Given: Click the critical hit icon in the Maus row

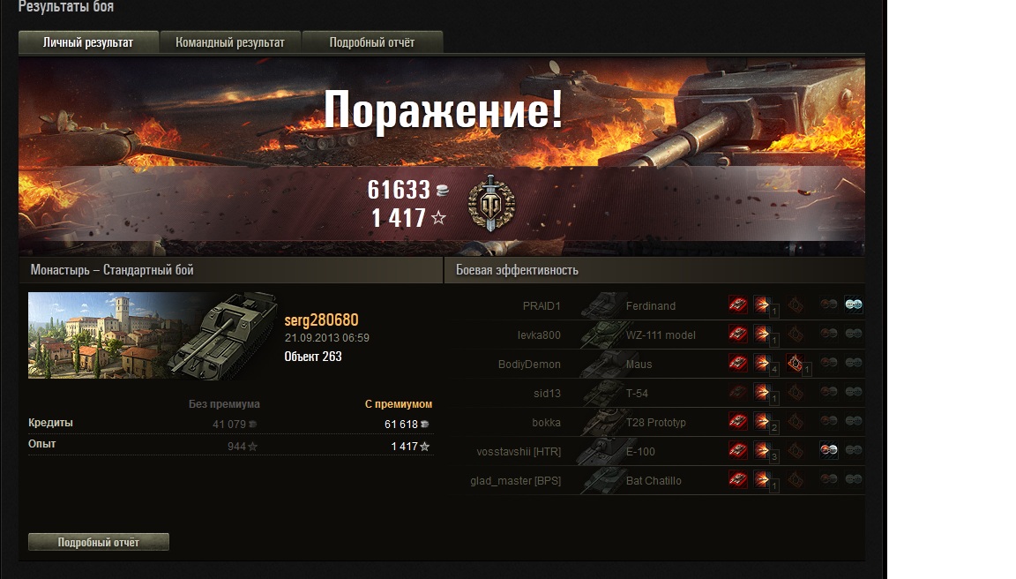Looking at the screenshot, I should click(x=795, y=363).
